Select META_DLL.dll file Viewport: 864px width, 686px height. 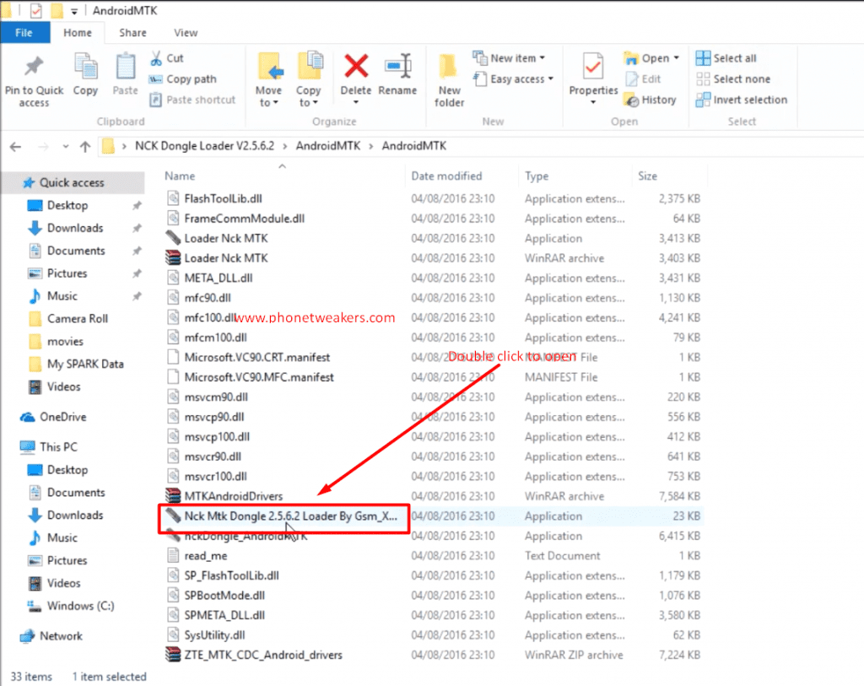(x=219, y=278)
